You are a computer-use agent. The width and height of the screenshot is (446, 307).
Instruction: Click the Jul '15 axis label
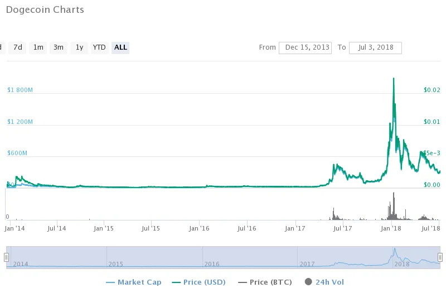[151, 228]
